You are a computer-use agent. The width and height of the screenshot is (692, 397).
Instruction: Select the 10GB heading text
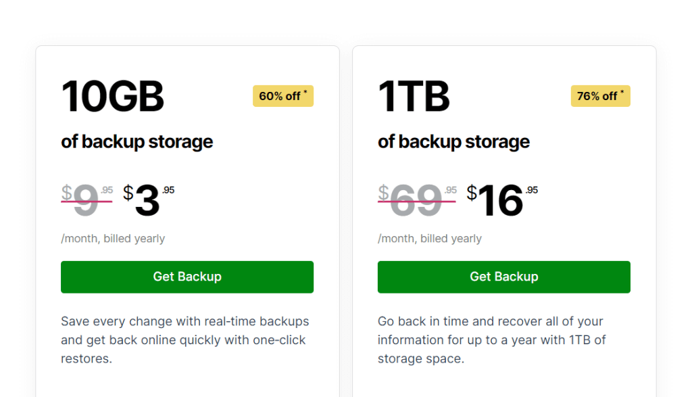tap(113, 97)
